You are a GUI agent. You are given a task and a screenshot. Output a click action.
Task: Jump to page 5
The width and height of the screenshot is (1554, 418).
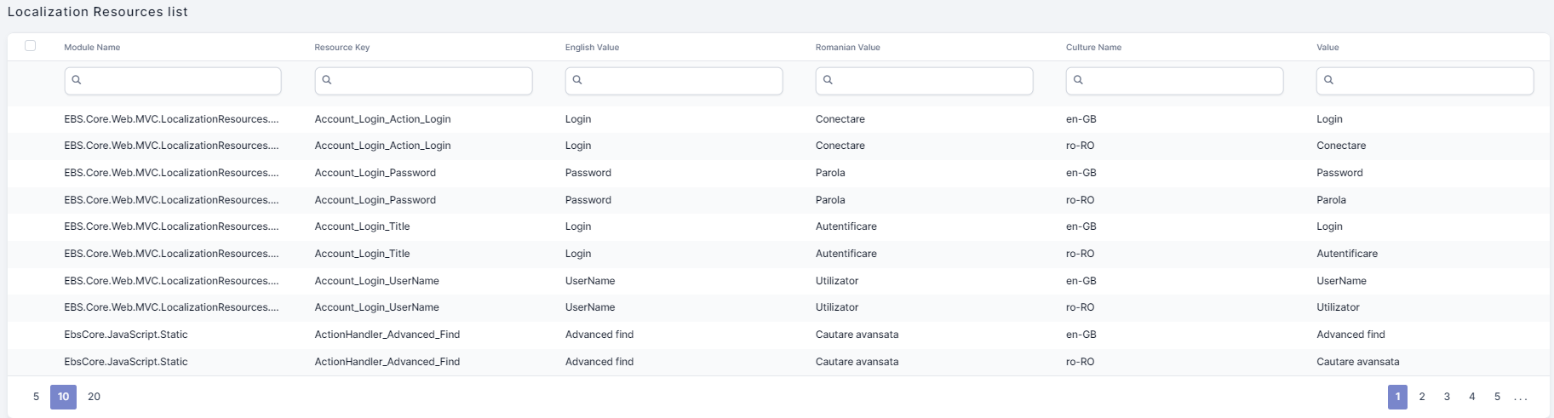[1497, 397]
